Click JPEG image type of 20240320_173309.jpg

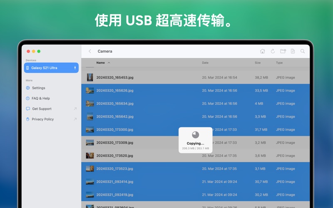pyautogui.click(x=286, y=143)
